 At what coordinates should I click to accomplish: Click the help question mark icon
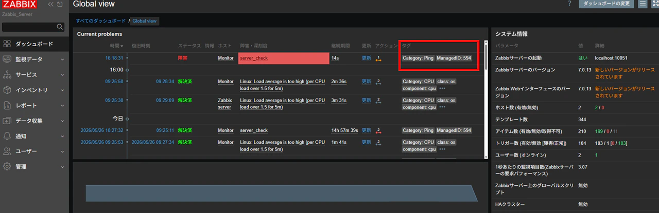click(x=569, y=4)
